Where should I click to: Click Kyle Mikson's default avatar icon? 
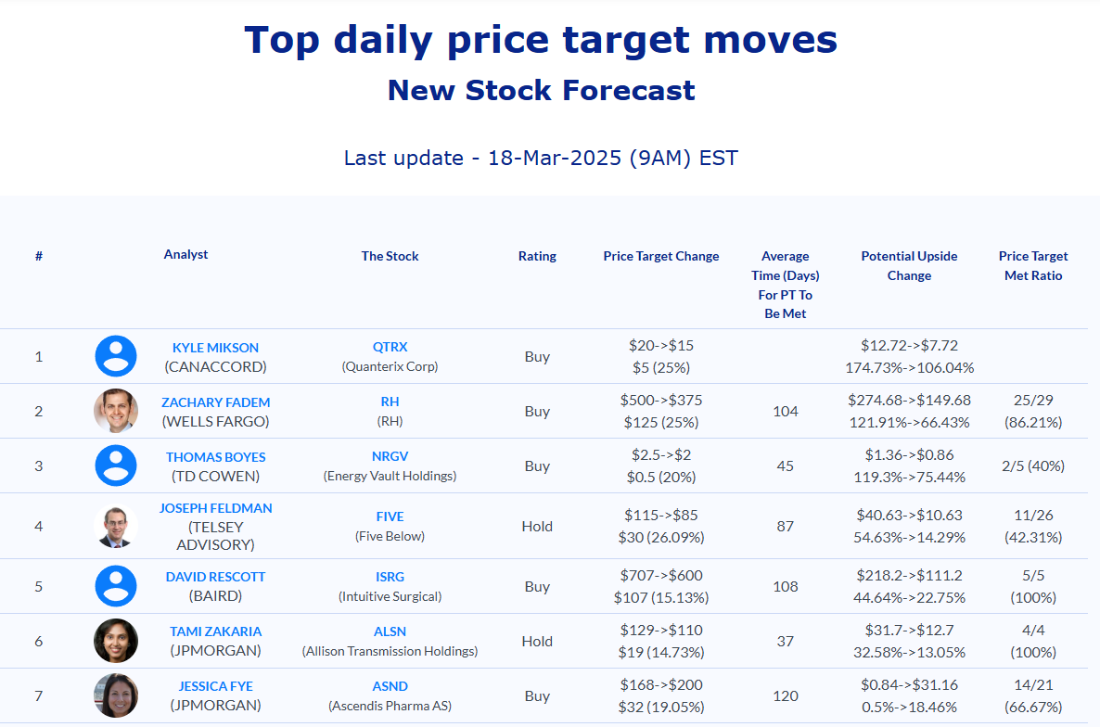point(116,356)
